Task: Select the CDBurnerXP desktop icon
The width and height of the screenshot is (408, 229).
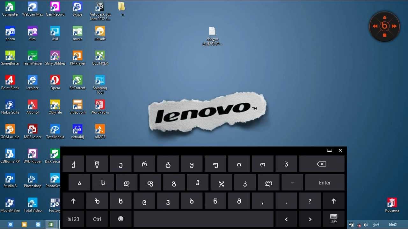Action: [x=10, y=156]
